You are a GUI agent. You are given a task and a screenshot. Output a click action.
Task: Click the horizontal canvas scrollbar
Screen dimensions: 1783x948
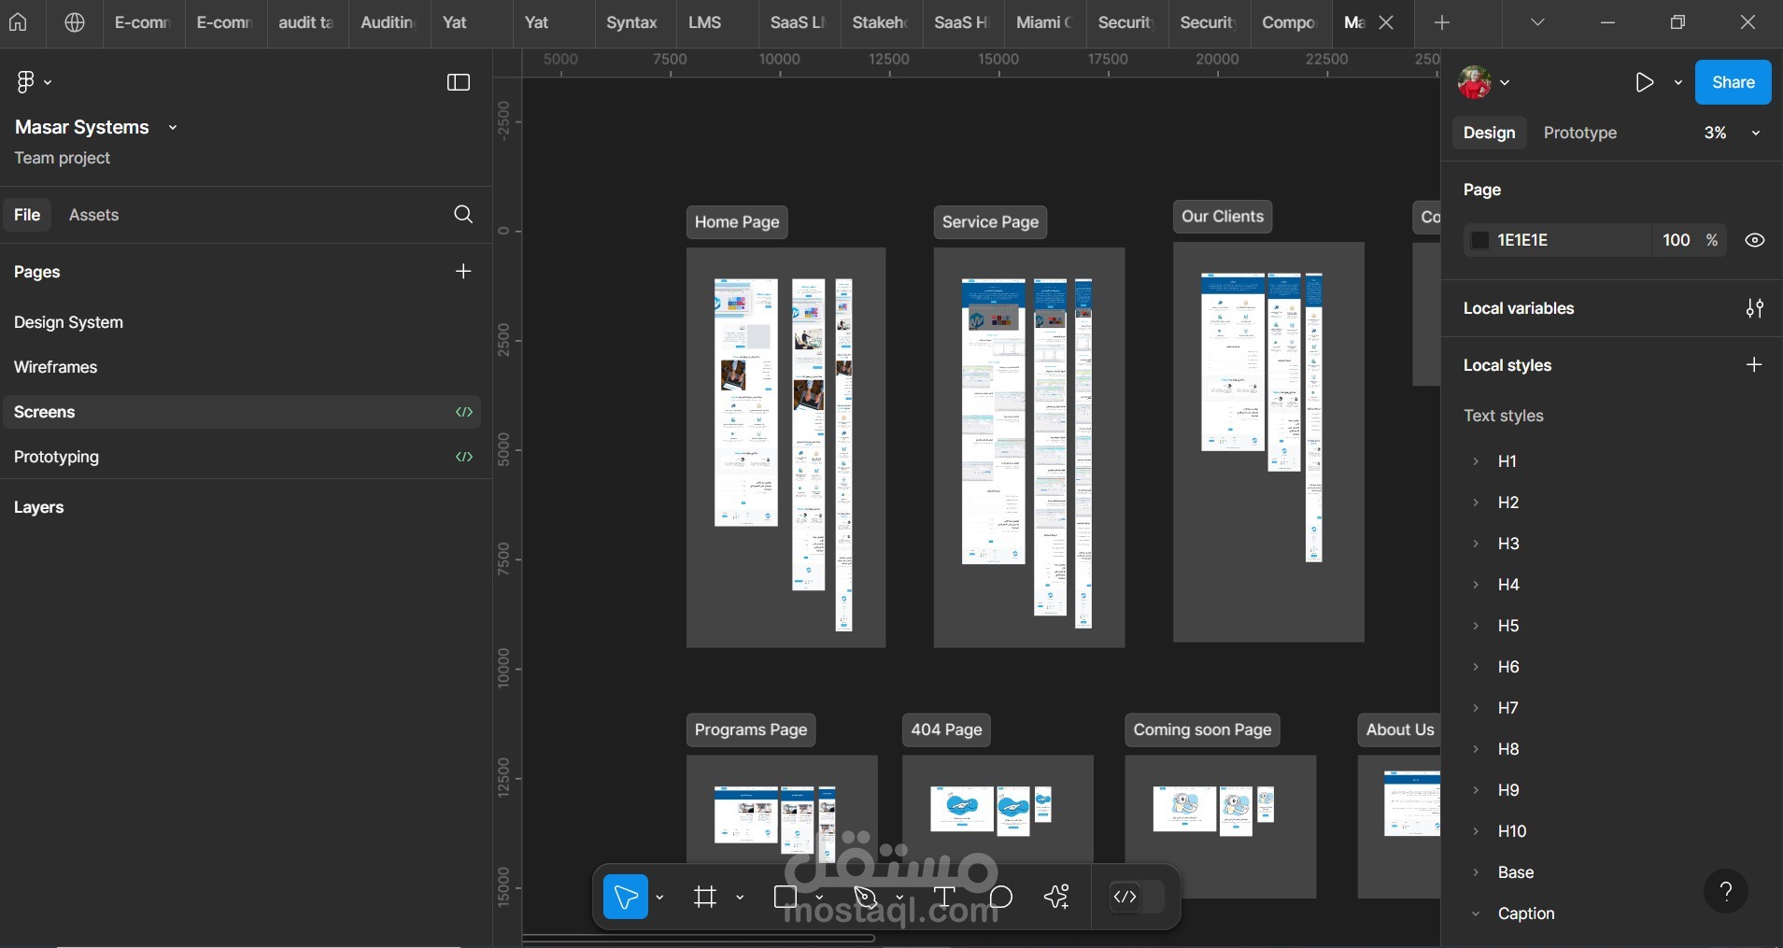point(699,938)
